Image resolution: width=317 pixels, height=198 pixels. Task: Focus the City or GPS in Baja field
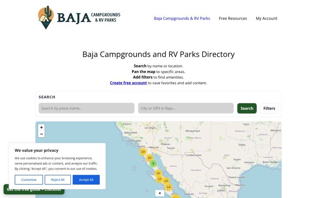[x=186, y=108]
